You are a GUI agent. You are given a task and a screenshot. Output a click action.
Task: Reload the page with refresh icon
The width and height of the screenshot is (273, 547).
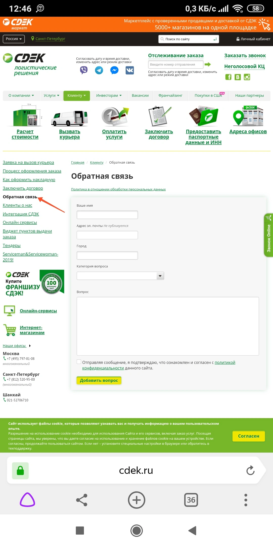pyautogui.click(x=250, y=471)
